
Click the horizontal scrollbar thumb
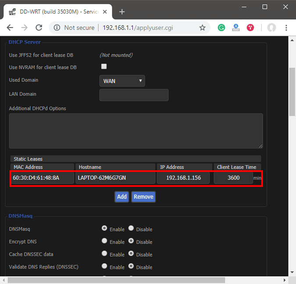116,280
